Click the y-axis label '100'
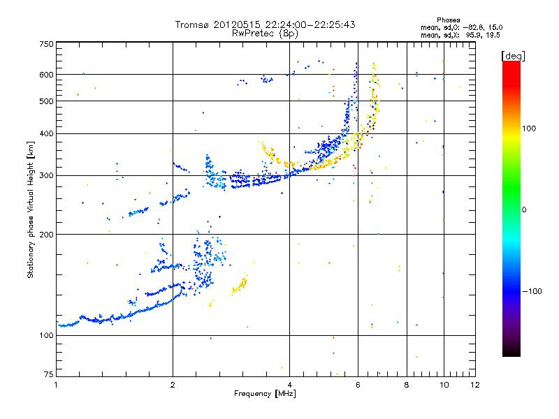559x419 pixels. click(x=46, y=336)
